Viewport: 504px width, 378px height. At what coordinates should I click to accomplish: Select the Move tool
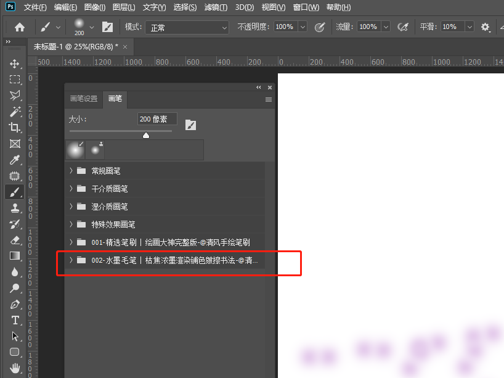click(x=14, y=64)
